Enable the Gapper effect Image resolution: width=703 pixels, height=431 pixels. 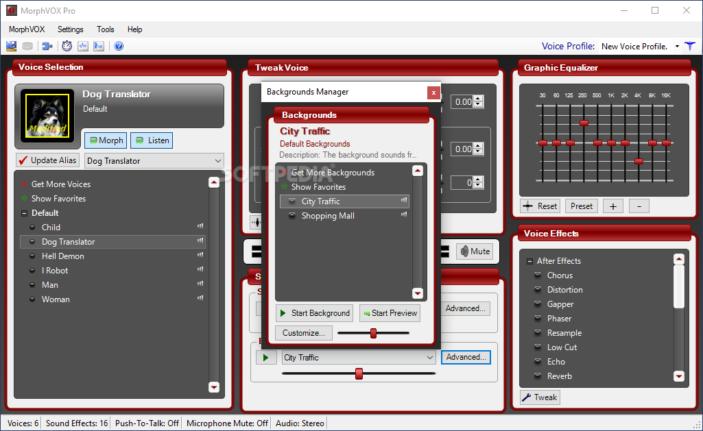(538, 304)
